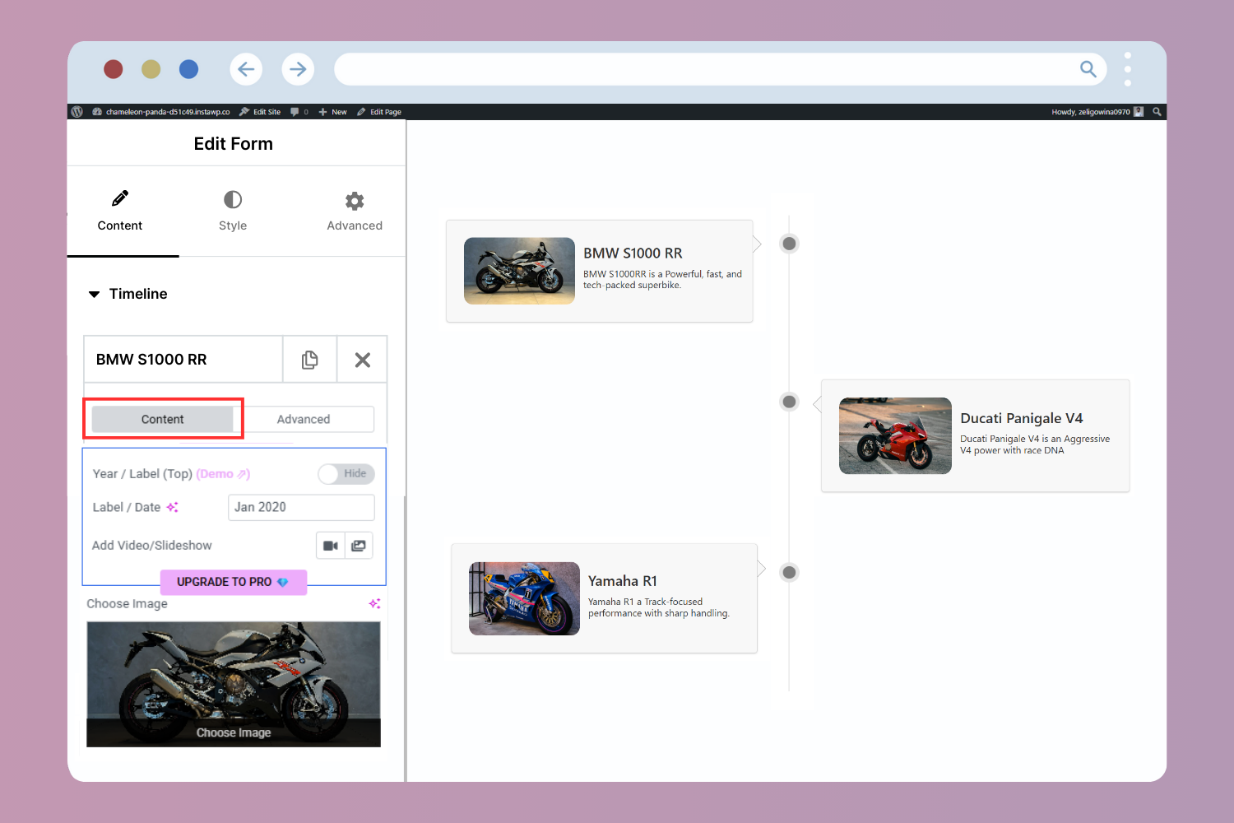Click the AI sparkle icon beside Label / Date
Screen dimensions: 1234x823
(172, 507)
